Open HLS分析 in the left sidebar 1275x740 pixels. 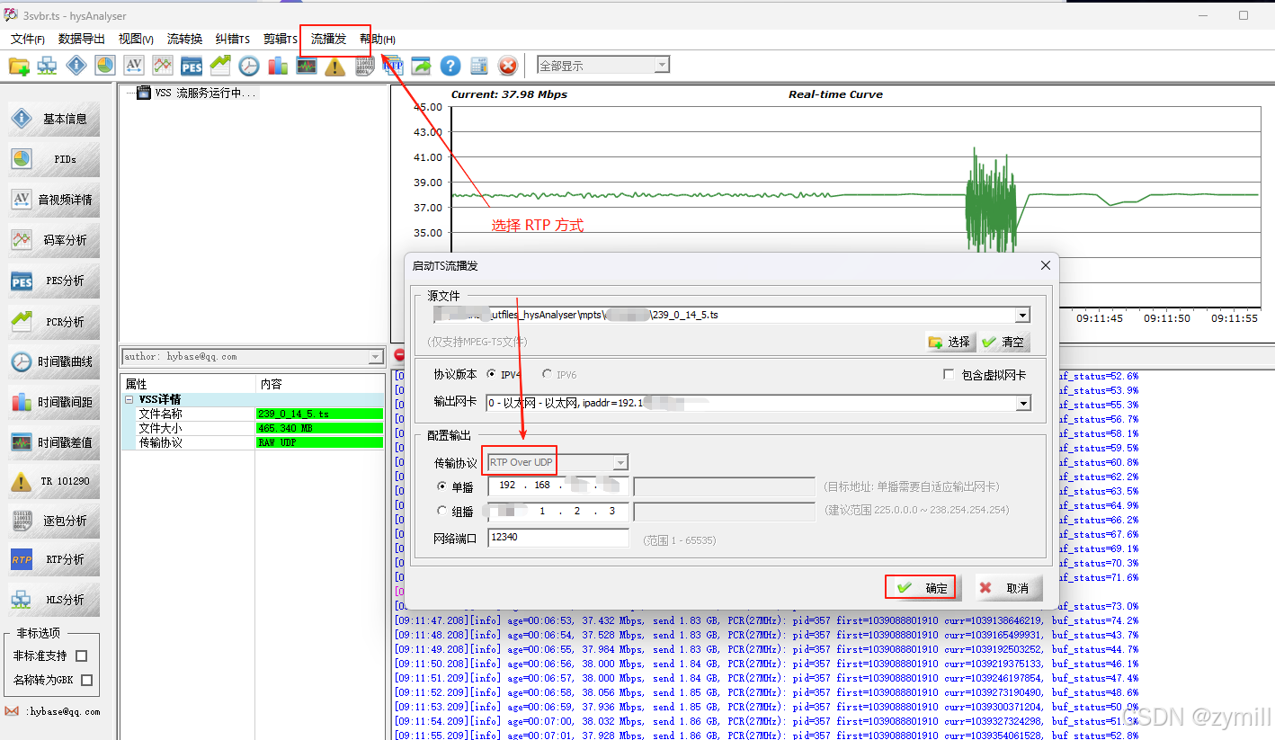(x=54, y=600)
